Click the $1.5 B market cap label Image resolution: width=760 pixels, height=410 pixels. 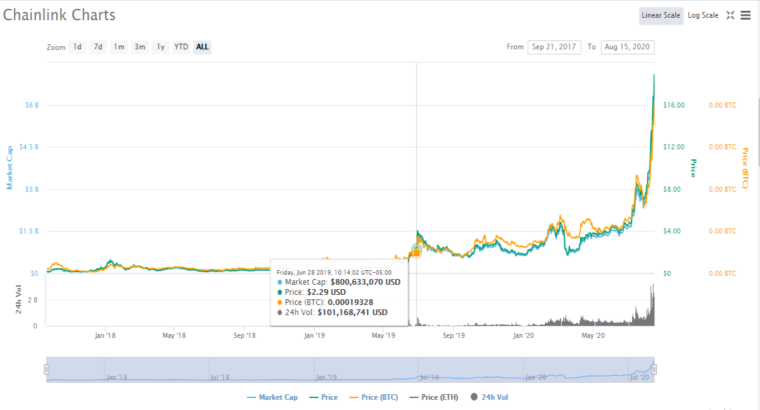coord(29,232)
